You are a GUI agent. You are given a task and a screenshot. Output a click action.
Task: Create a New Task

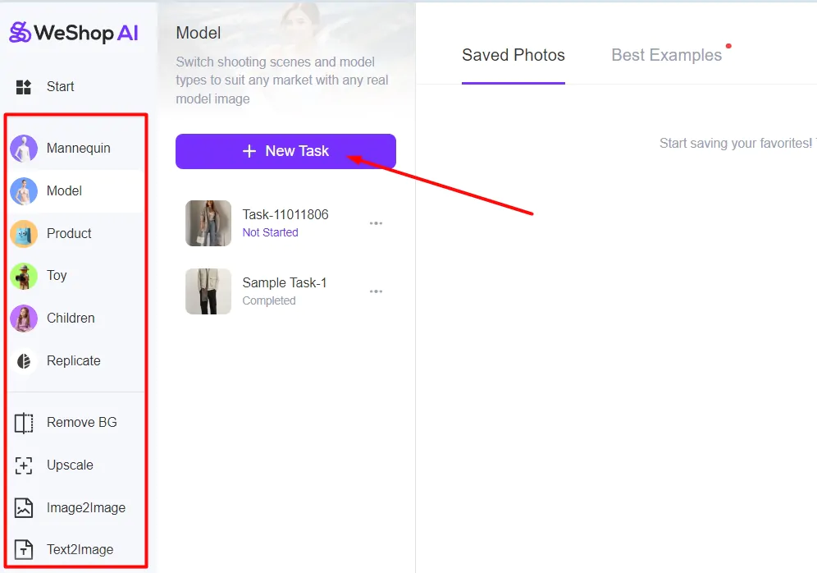click(x=285, y=151)
